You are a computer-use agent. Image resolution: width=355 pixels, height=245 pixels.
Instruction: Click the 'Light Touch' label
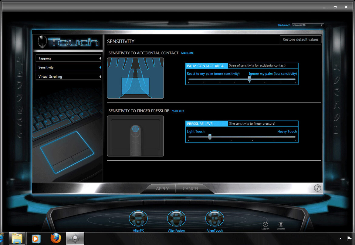click(x=196, y=131)
